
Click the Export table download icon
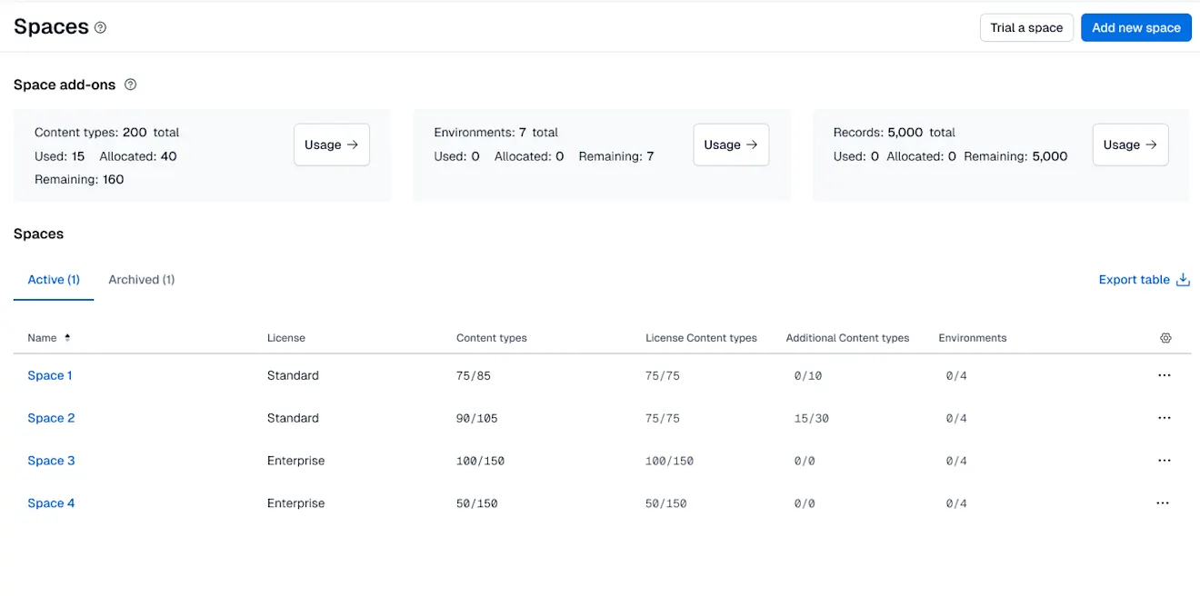pos(1183,280)
